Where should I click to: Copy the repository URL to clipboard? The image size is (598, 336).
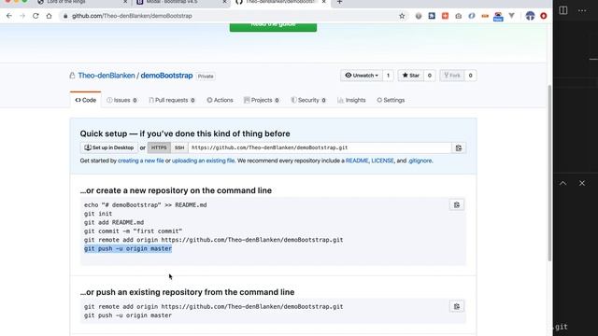(459, 147)
